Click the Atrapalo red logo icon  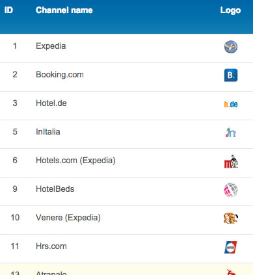coord(231,272)
